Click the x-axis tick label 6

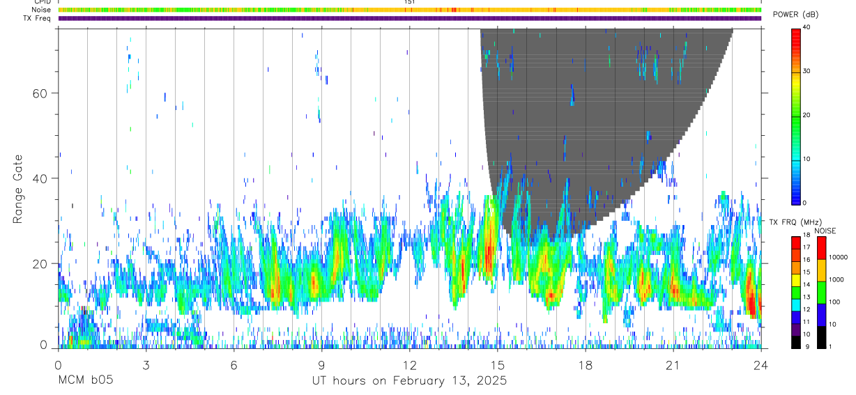pos(234,365)
